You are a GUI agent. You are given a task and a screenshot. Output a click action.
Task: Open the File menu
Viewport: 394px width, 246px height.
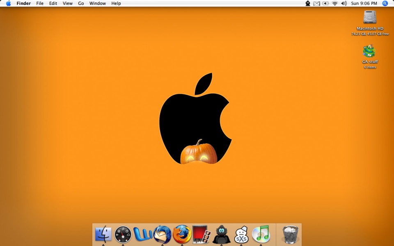pyautogui.click(x=40, y=3)
